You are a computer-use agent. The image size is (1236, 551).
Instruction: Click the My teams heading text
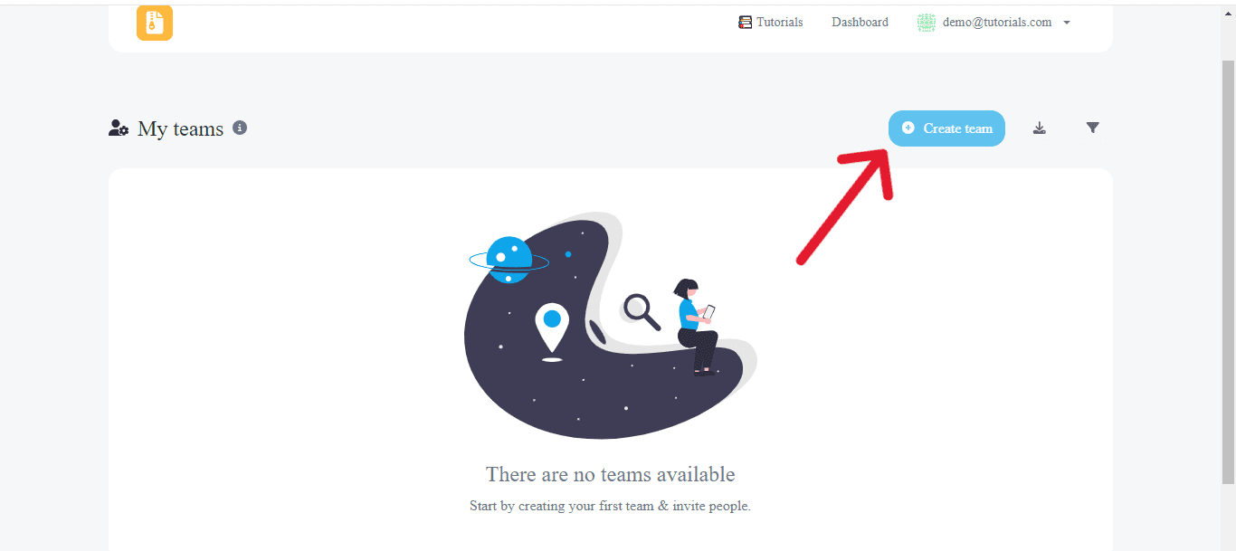180,128
